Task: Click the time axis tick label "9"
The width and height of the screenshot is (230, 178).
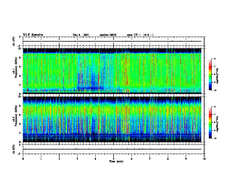Action: click(x=186, y=159)
